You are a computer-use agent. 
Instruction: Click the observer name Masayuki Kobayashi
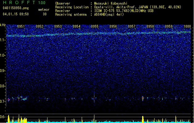coord(111,3)
